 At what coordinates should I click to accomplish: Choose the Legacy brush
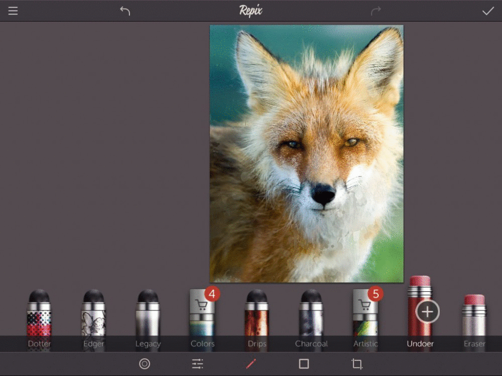148,316
